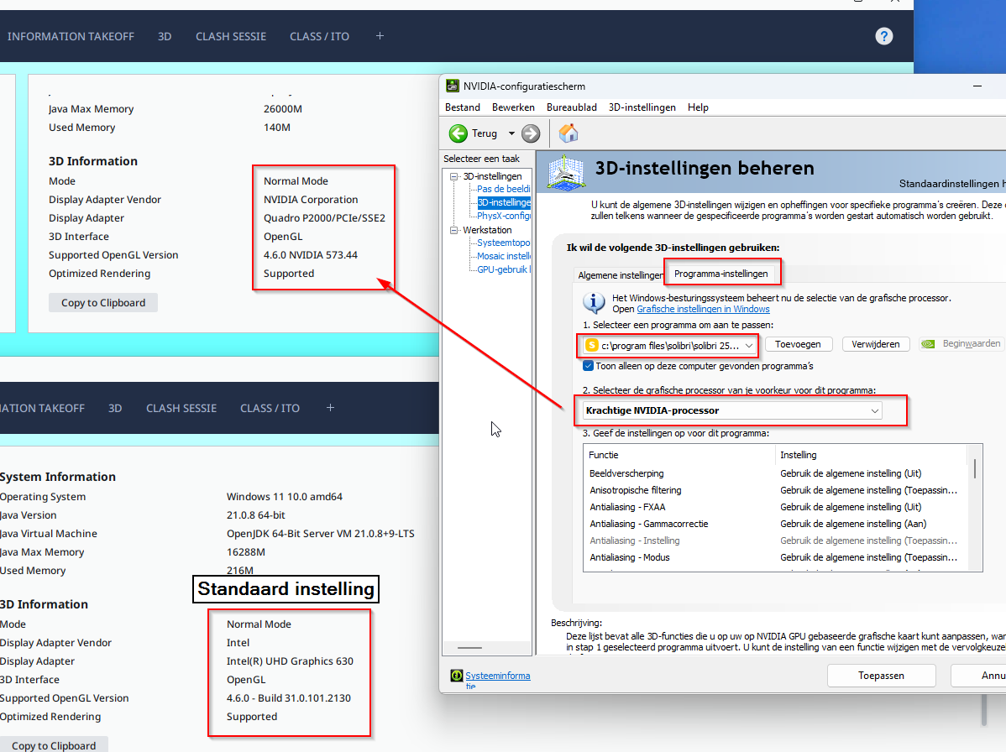Collapse the Werkstation tree node

[x=454, y=230]
